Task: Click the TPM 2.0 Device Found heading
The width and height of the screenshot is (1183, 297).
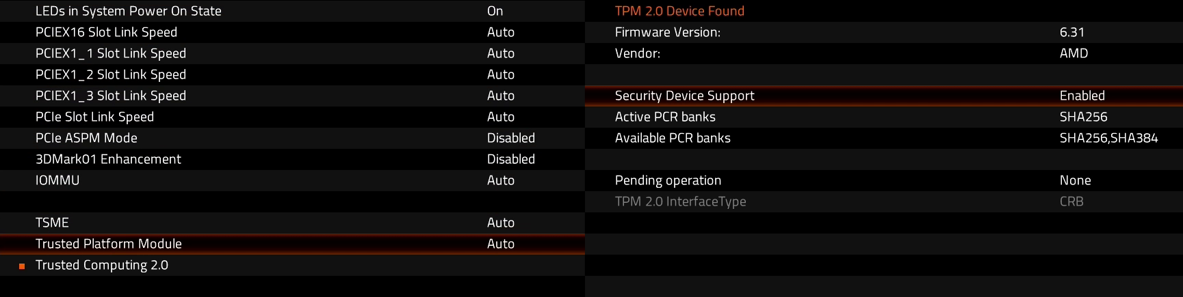Action: click(x=679, y=11)
